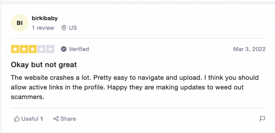This screenshot has width=275, height=133.
Task: Click the review body text paragraph
Action: click(x=135, y=87)
